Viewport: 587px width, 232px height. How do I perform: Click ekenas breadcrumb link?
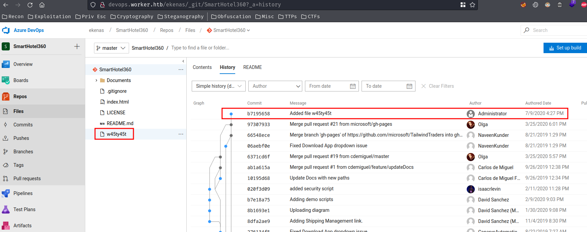click(x=96, y=30)
